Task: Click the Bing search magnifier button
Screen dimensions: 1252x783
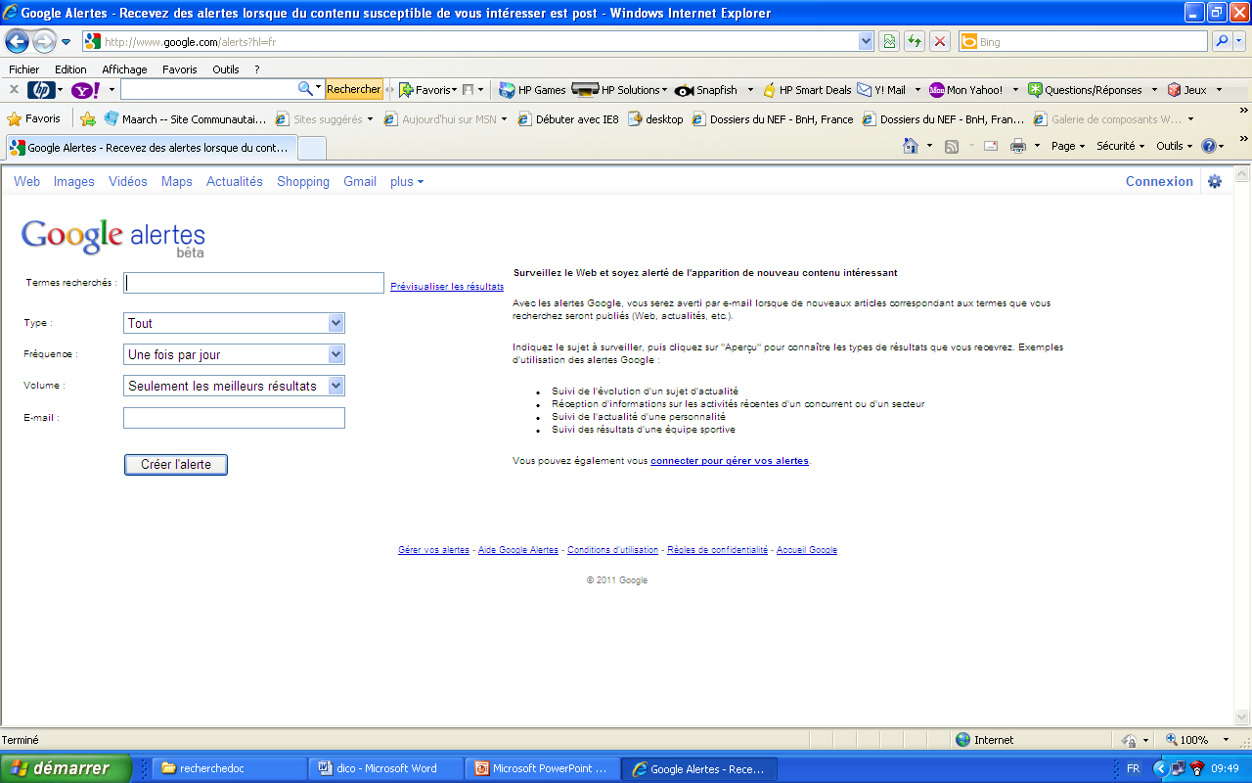Action: coord(1222,41)
